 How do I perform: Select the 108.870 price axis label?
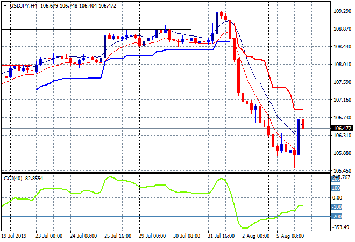pyautogui.click(x=343, y=29)
